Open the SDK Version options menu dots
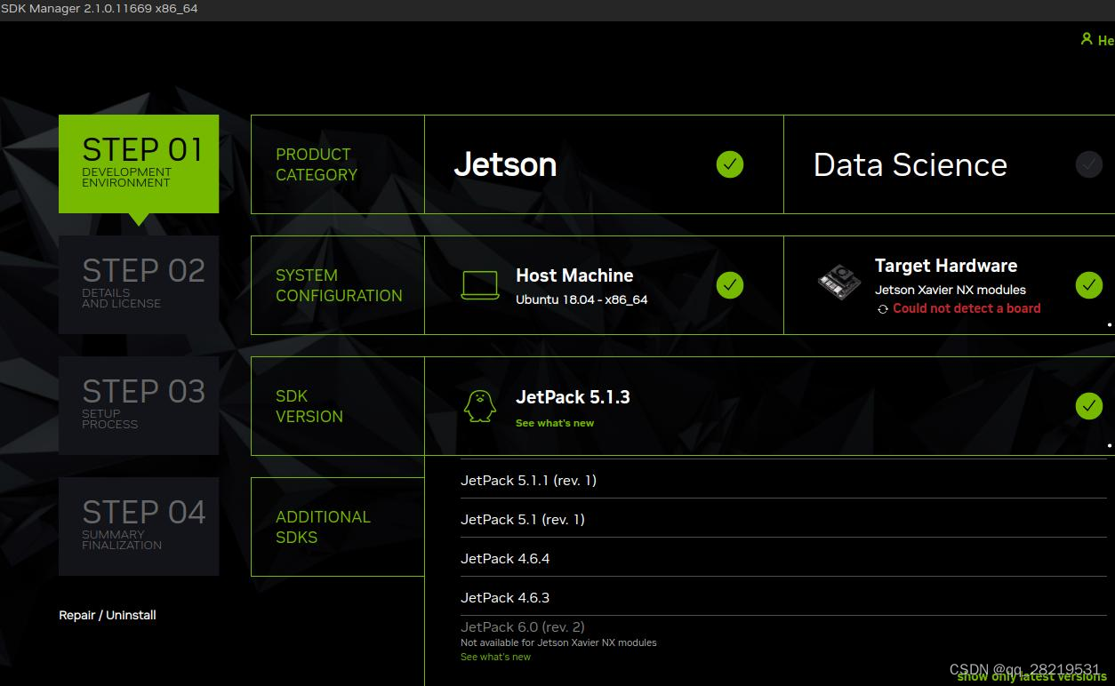 [x=1110, y=445]
